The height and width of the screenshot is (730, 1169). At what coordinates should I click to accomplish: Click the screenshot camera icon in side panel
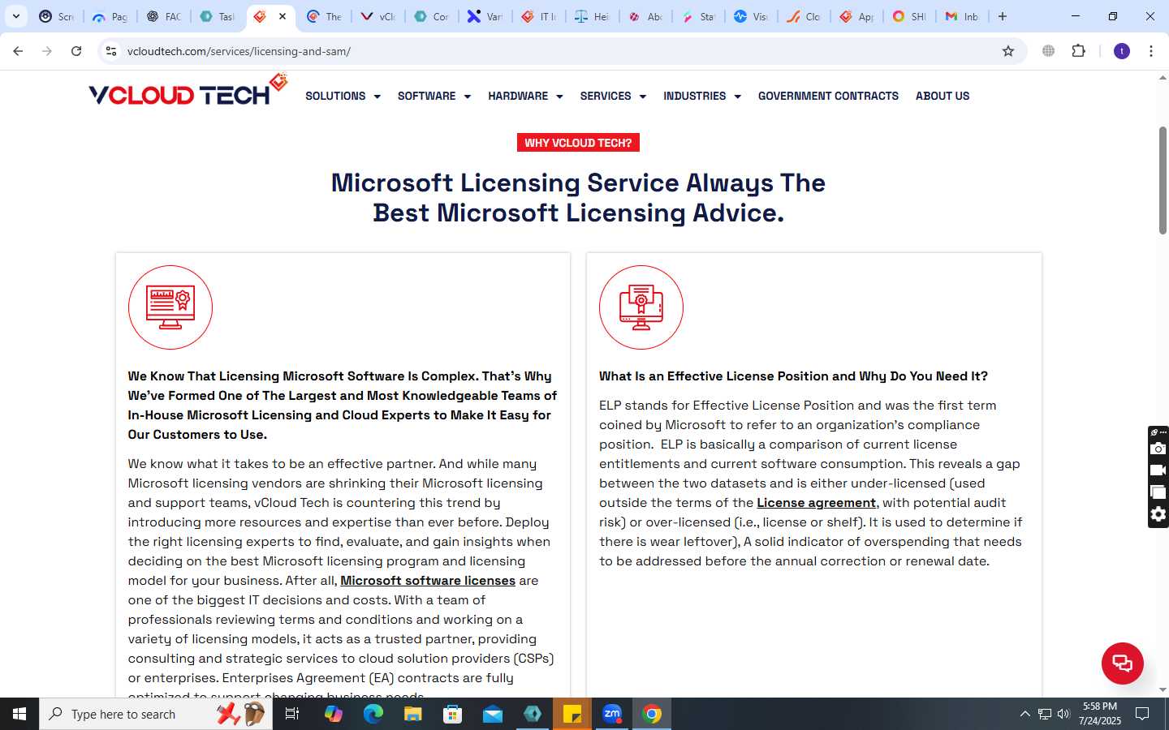(1158, 449)
